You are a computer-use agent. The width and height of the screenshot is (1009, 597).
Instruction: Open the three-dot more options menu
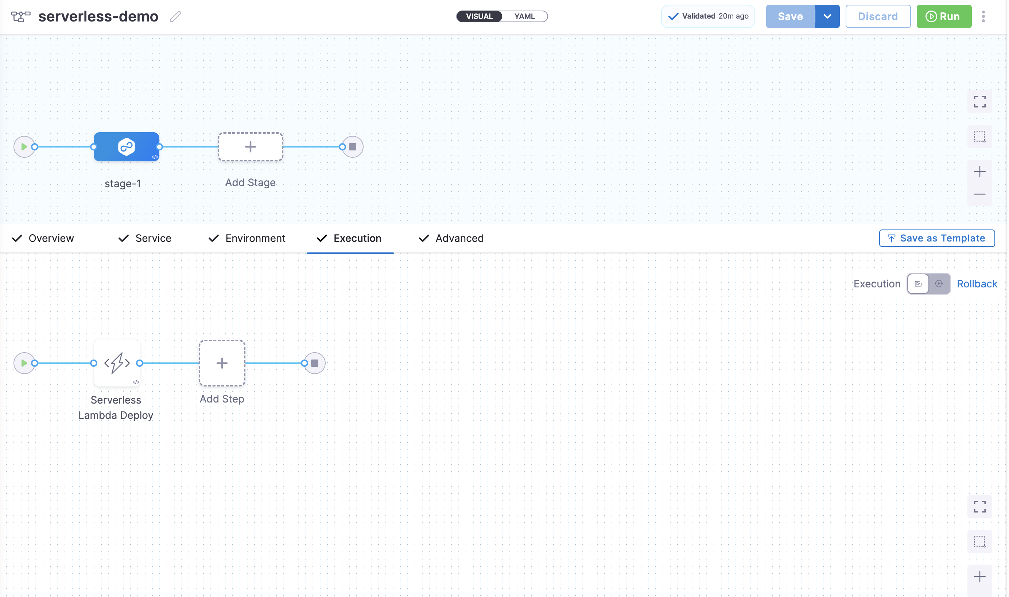[x=983, y=16]
